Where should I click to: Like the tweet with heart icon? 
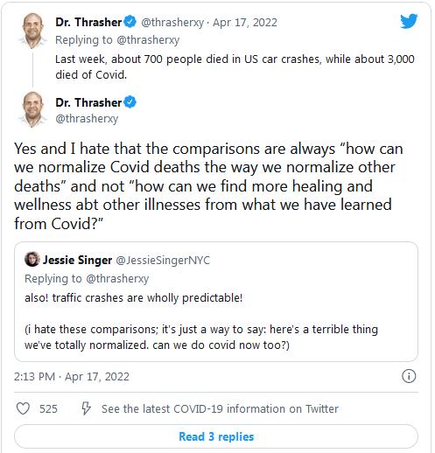23,408
